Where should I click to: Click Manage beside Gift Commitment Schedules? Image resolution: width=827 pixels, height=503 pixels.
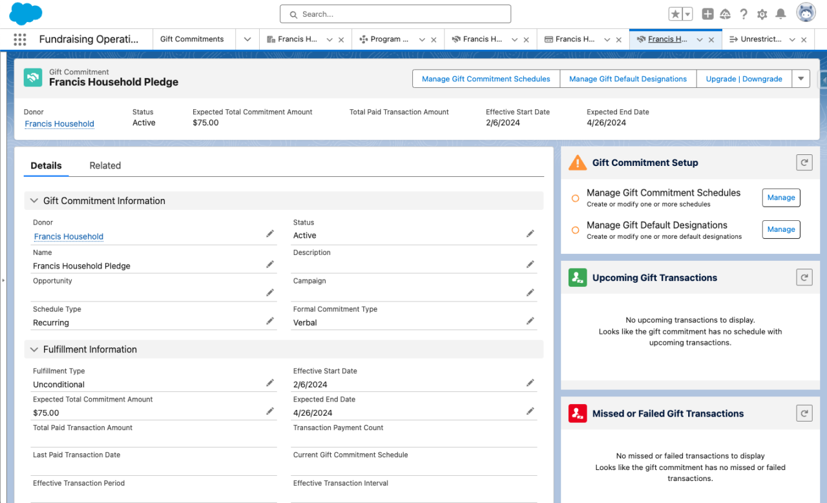click(x=781, y=198)
